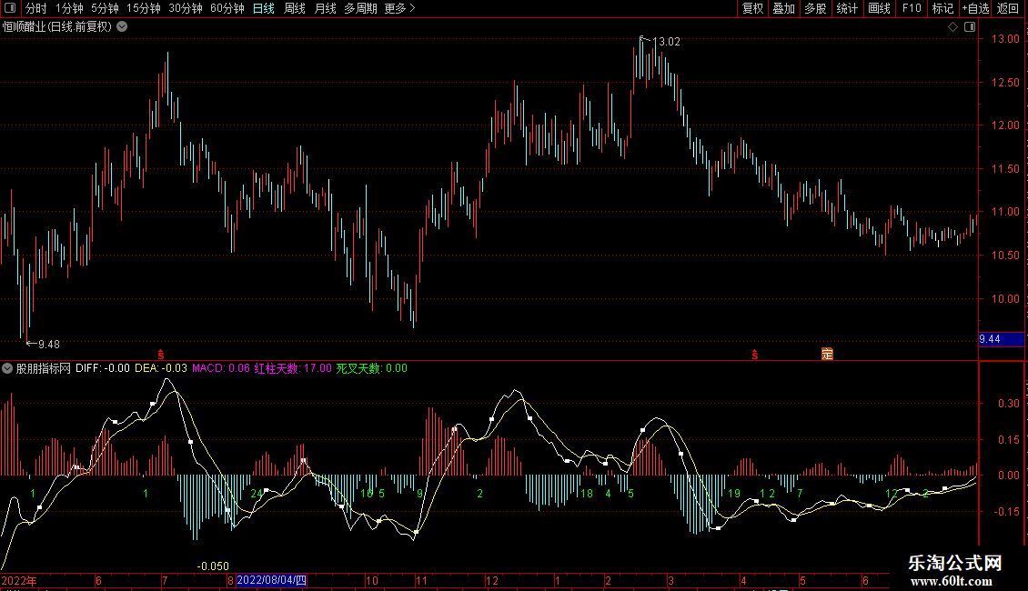Open the 复权 adjustment menu
This screenshot has width=1028, height=591.
tap(752, 8)
